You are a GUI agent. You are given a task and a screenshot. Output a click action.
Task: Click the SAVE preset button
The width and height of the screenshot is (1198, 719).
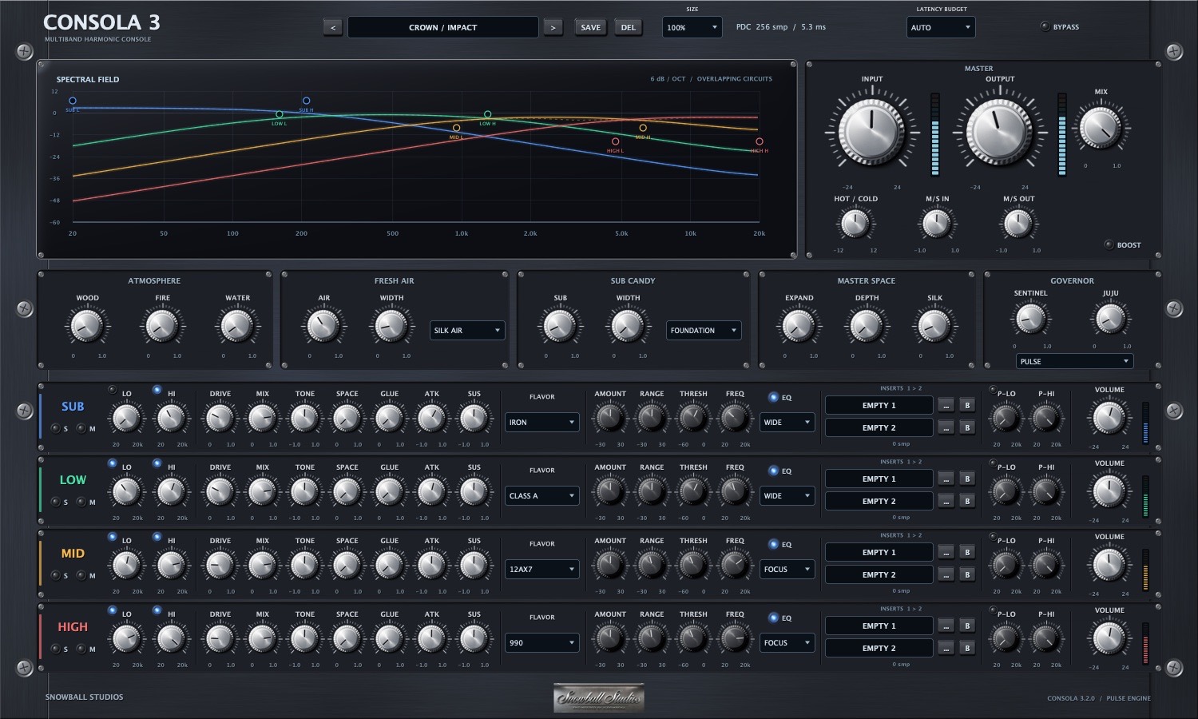pos(591,27)
